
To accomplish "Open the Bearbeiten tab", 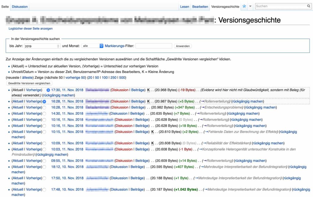I will click(x=200, y=6).
